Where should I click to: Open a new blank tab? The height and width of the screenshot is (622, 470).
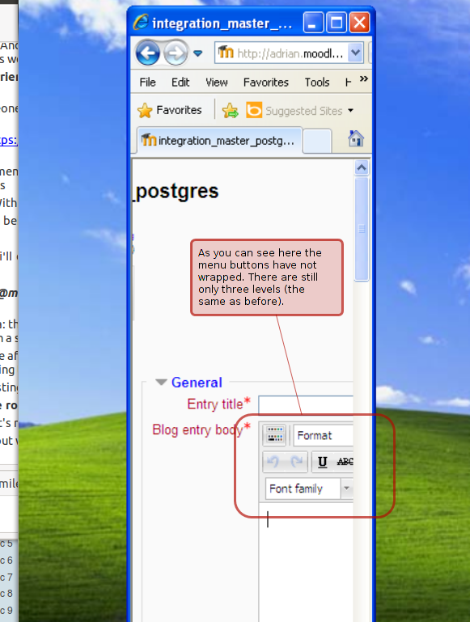pos(316,141)
